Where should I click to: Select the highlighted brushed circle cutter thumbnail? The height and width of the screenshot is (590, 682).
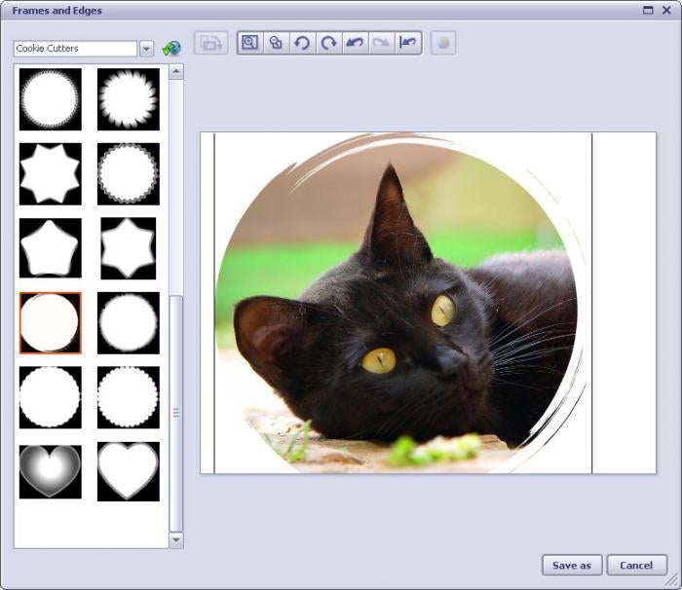(51, 322)
